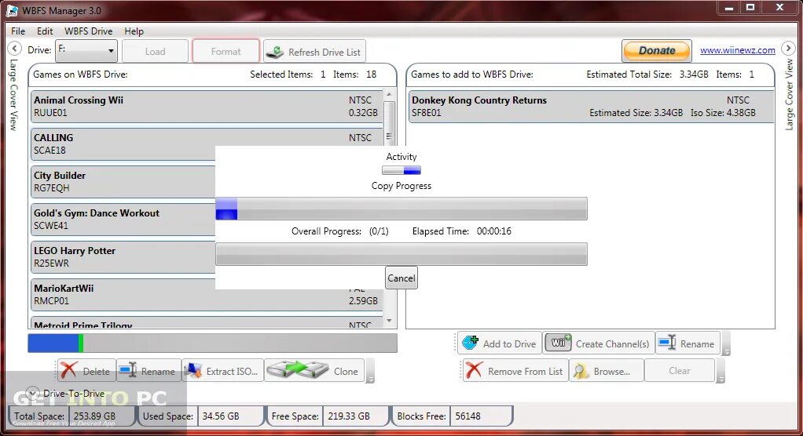Open the File menu
Screen dimensions: 803x436
(18, 31)
